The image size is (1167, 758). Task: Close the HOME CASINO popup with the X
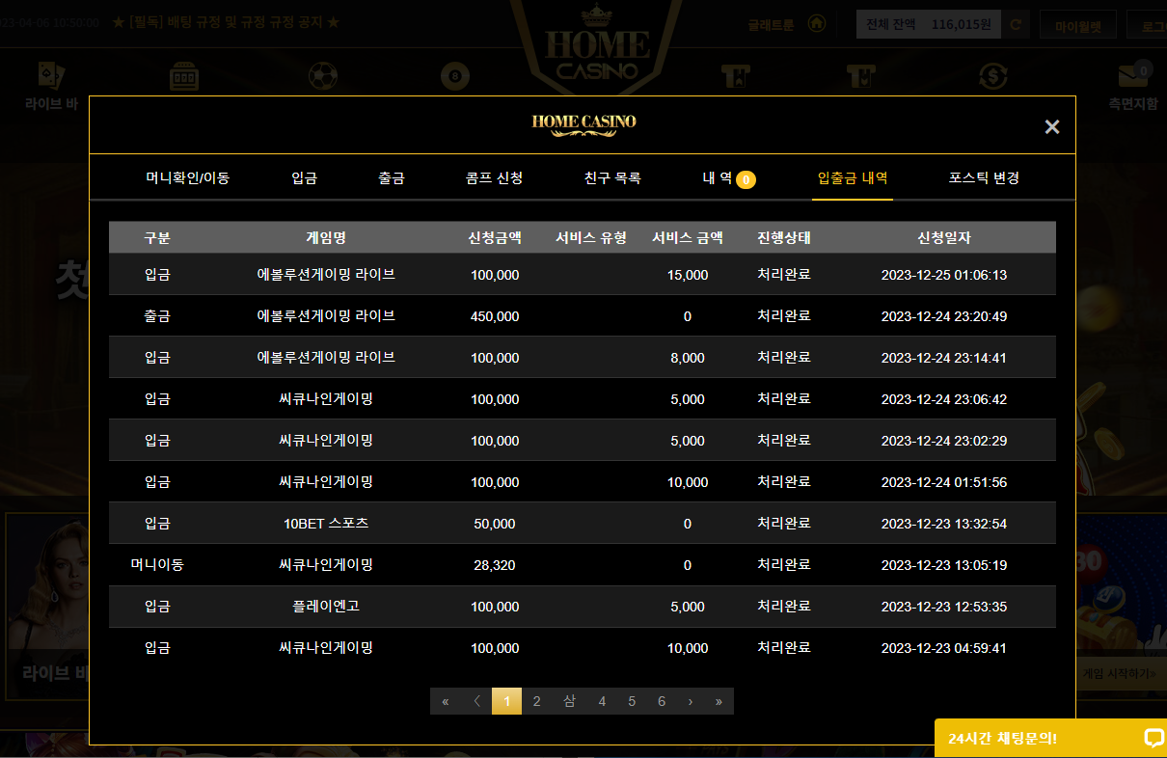coord(1052,126)
